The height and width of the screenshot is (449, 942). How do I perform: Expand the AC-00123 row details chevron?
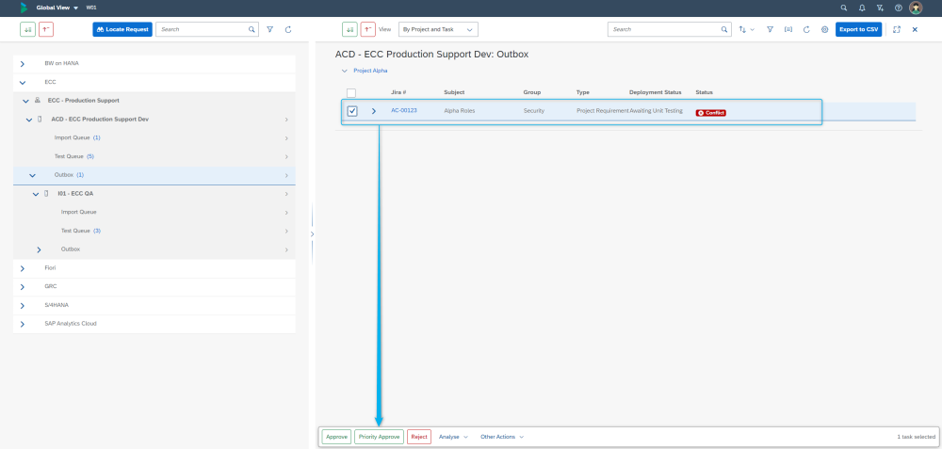point(374,111)
